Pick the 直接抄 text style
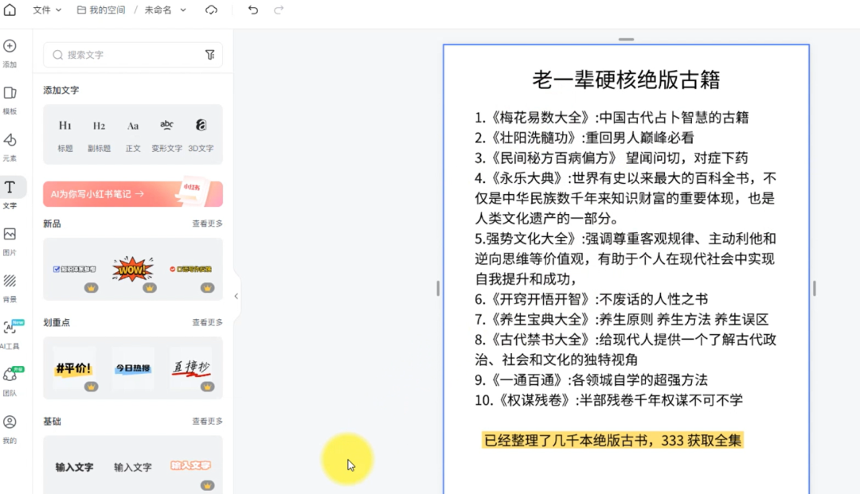 (x=191, y=368)
